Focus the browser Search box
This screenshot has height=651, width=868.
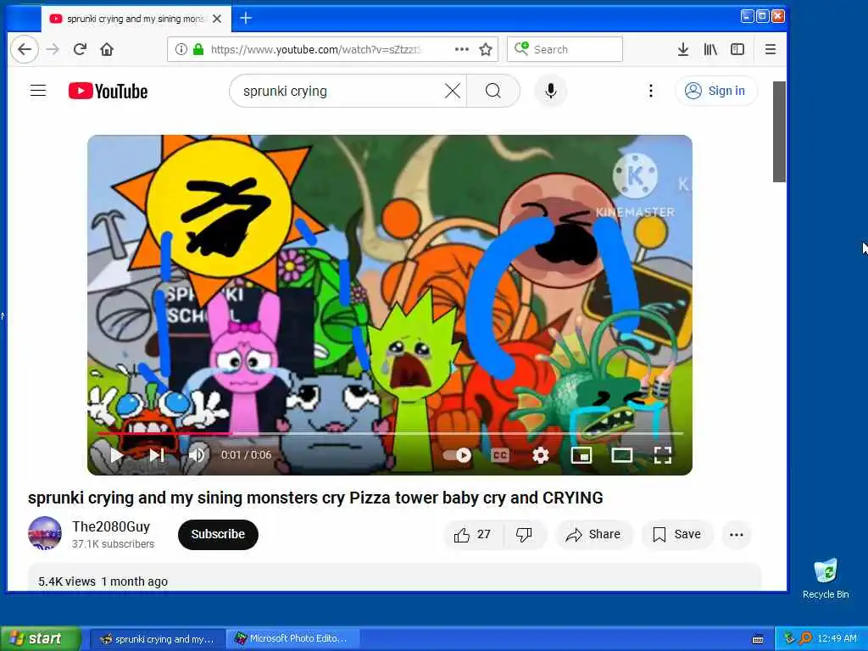565,49
